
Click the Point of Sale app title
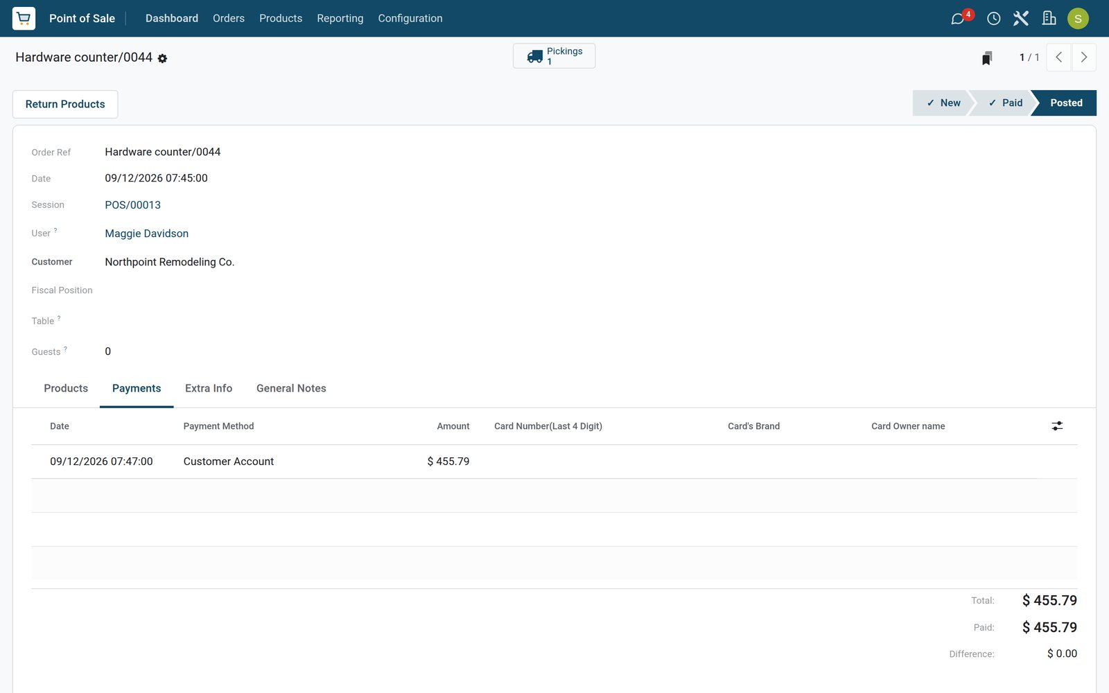pos(82,18)
